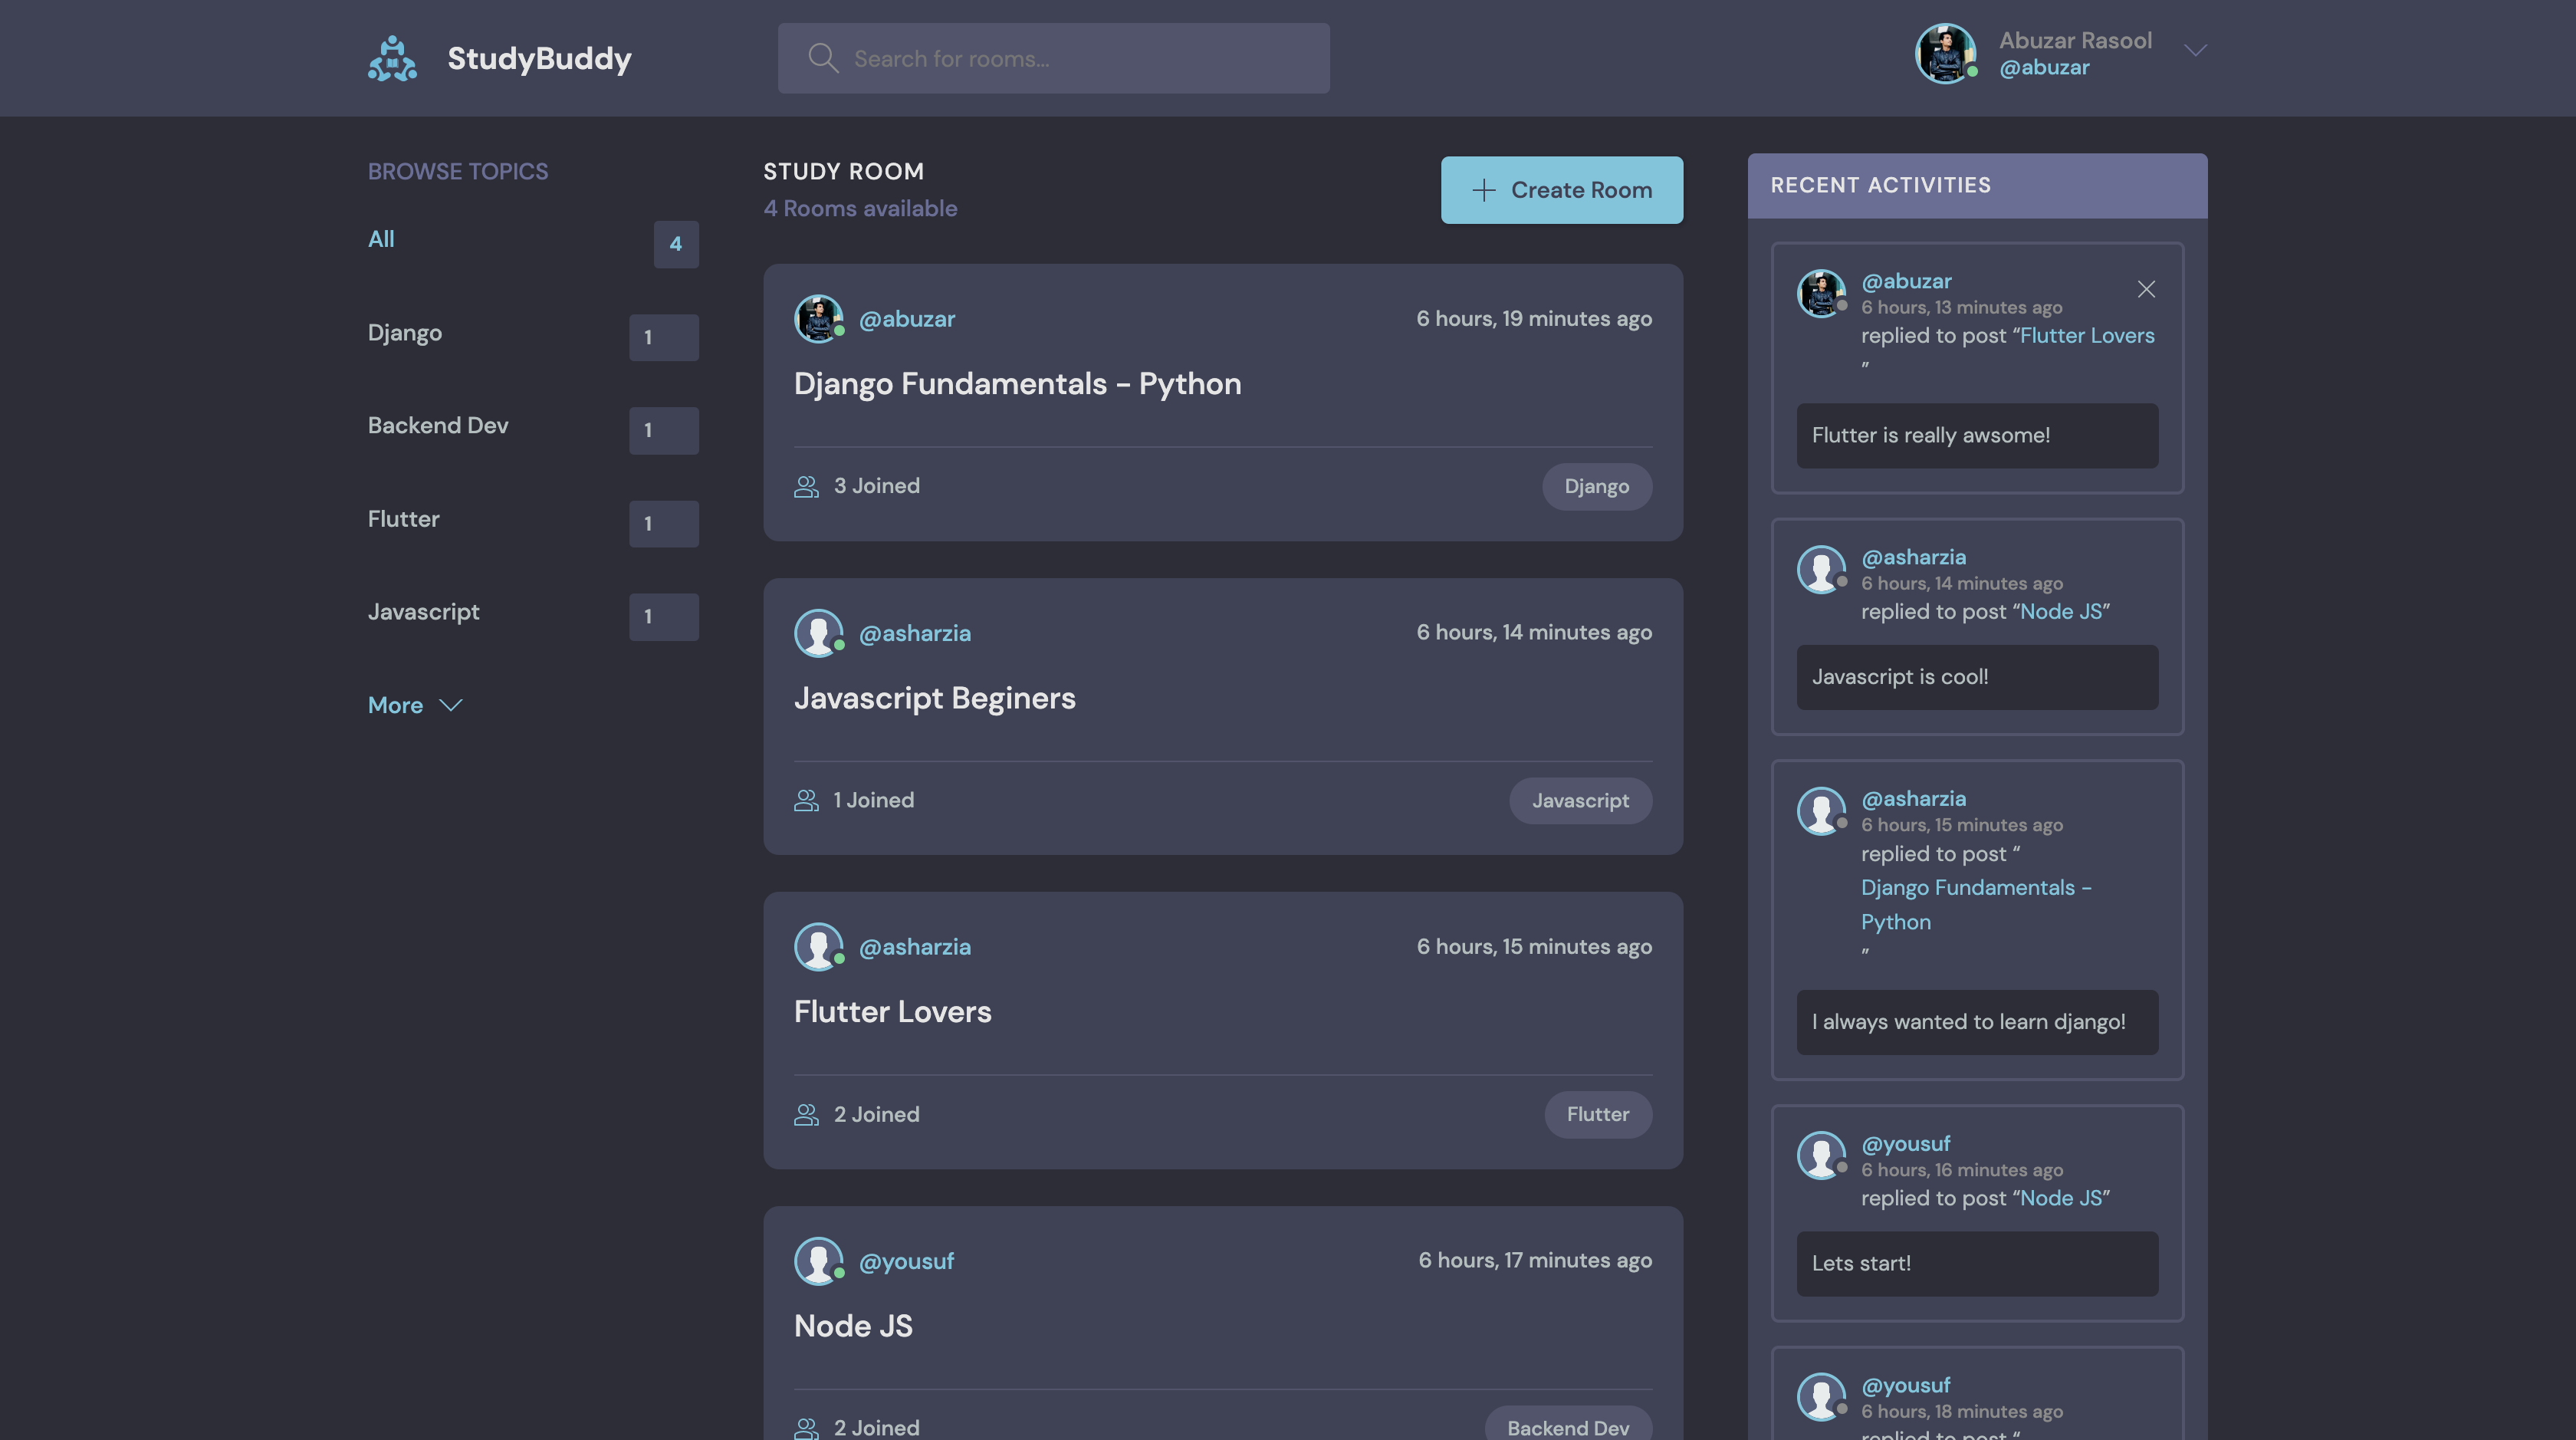Click @abuzar avatar on Django Fundamentals room

pos(818,319)
